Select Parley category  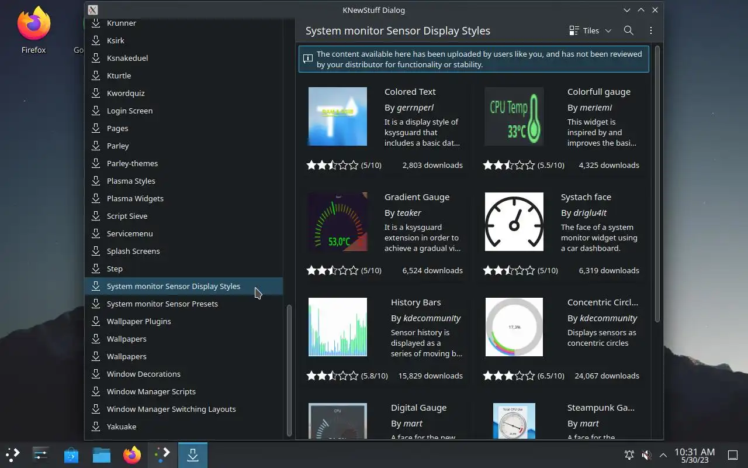pyautogui.click(x=183, y=146)
